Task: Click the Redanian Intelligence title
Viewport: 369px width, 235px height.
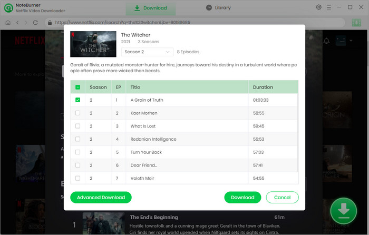Action: [153, 139]
